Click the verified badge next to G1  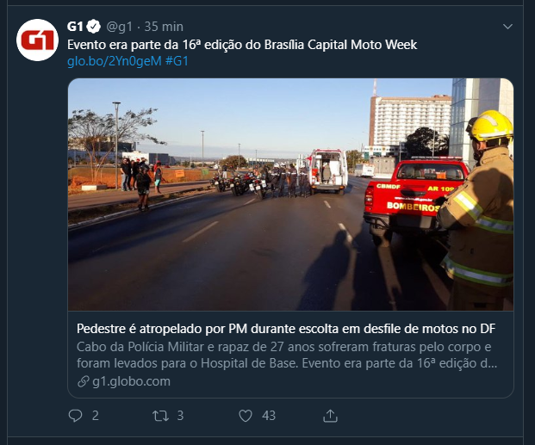point(94,27)
